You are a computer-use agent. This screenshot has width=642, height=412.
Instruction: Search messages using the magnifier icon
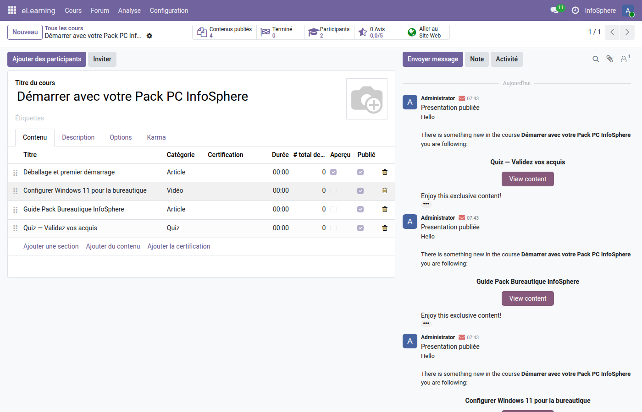coord(596,59)
